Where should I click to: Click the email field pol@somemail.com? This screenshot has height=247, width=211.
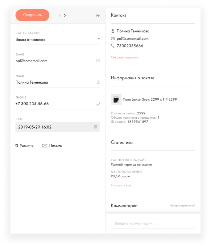coord(58,61)
